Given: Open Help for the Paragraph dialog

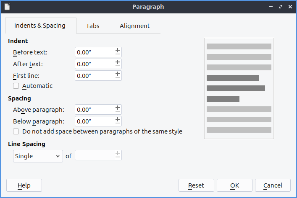Looking at the screenshot, I should coord(24,185).
